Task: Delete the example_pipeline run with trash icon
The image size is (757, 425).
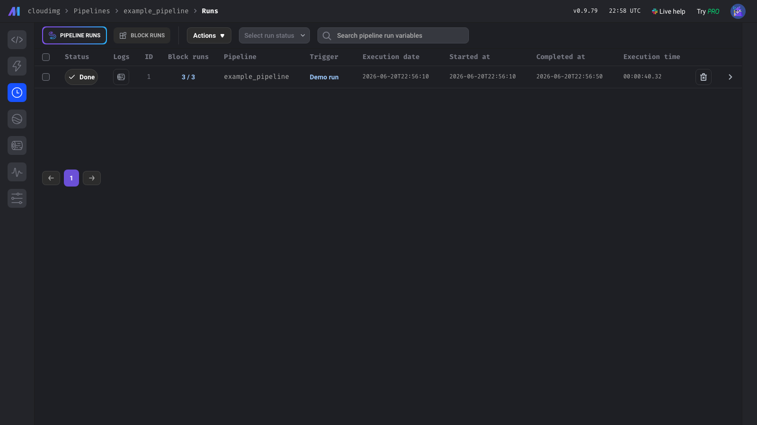Action: [x=704, y=77]
